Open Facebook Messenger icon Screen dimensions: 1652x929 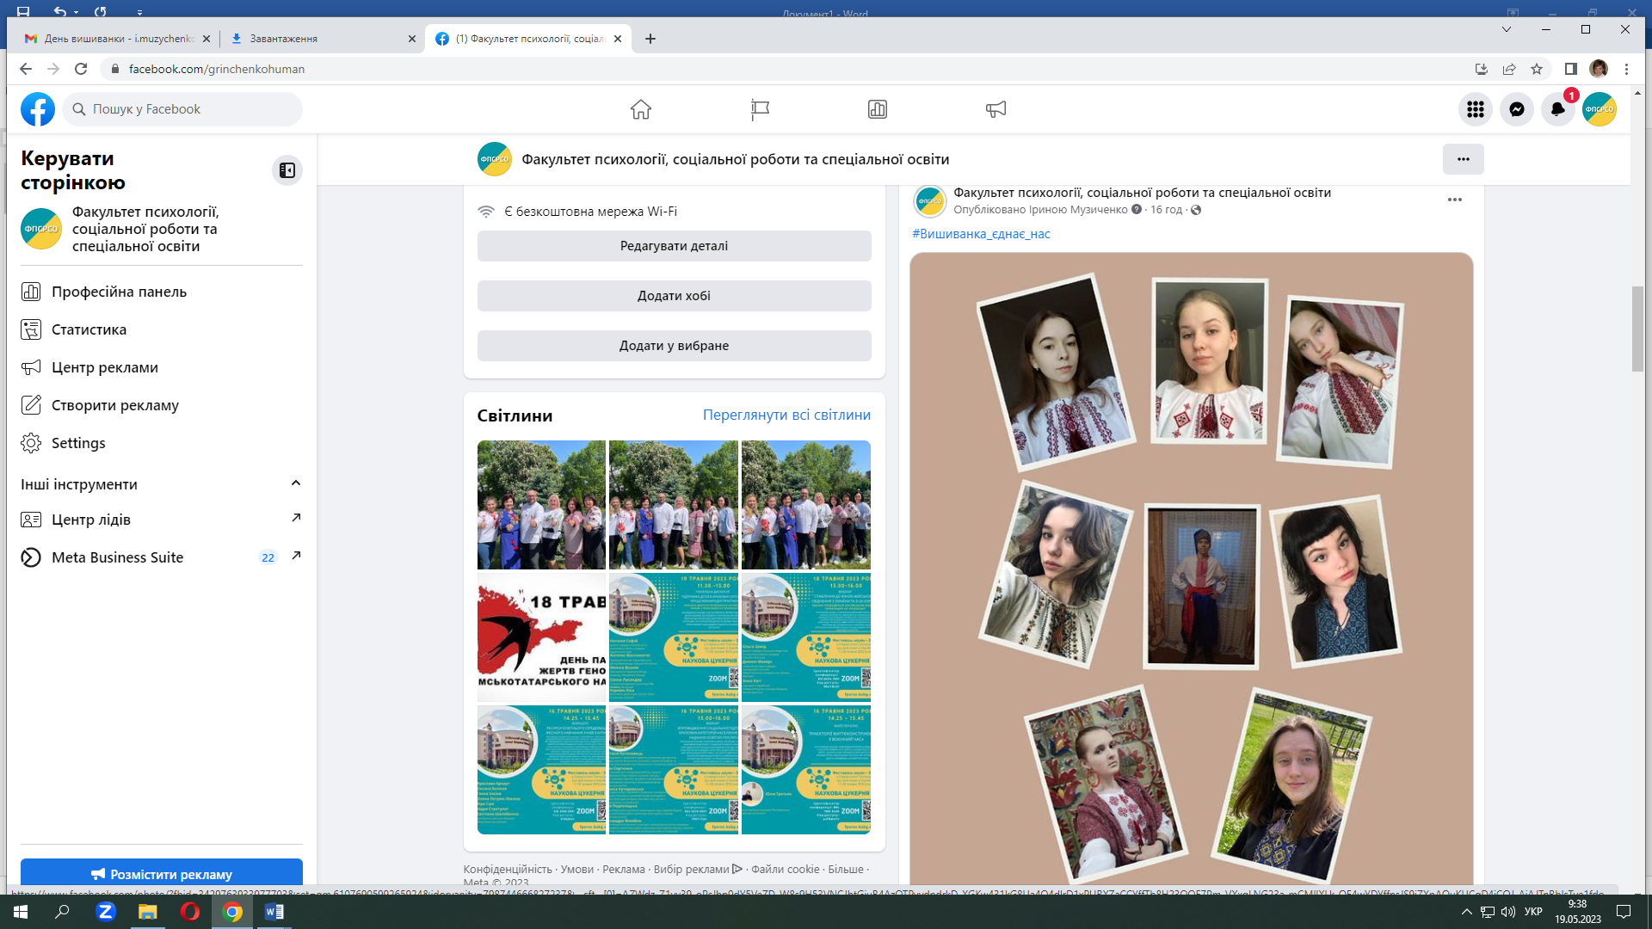[1517, 109]
